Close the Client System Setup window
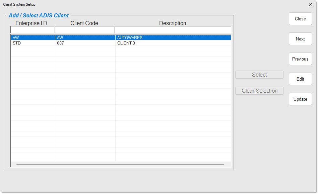The width and height of the screenshot is (318, 194). click(x=310, y=4)
